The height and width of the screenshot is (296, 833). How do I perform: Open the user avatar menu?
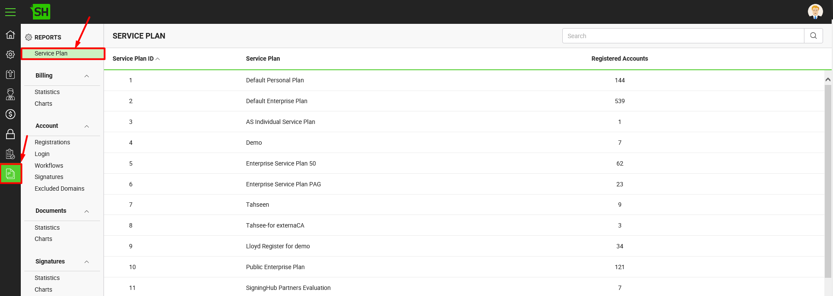815,12
